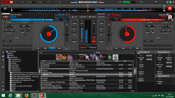Toggle Reverb (deck 1) effect on
Image resolution: width=175 pixels, height=98 pixels.
pos(156,52)
